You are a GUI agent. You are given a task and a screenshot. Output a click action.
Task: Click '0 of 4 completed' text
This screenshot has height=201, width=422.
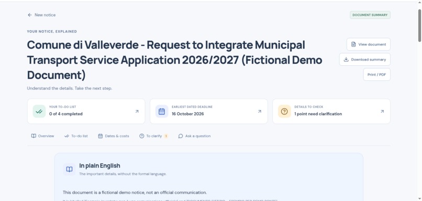65,114
